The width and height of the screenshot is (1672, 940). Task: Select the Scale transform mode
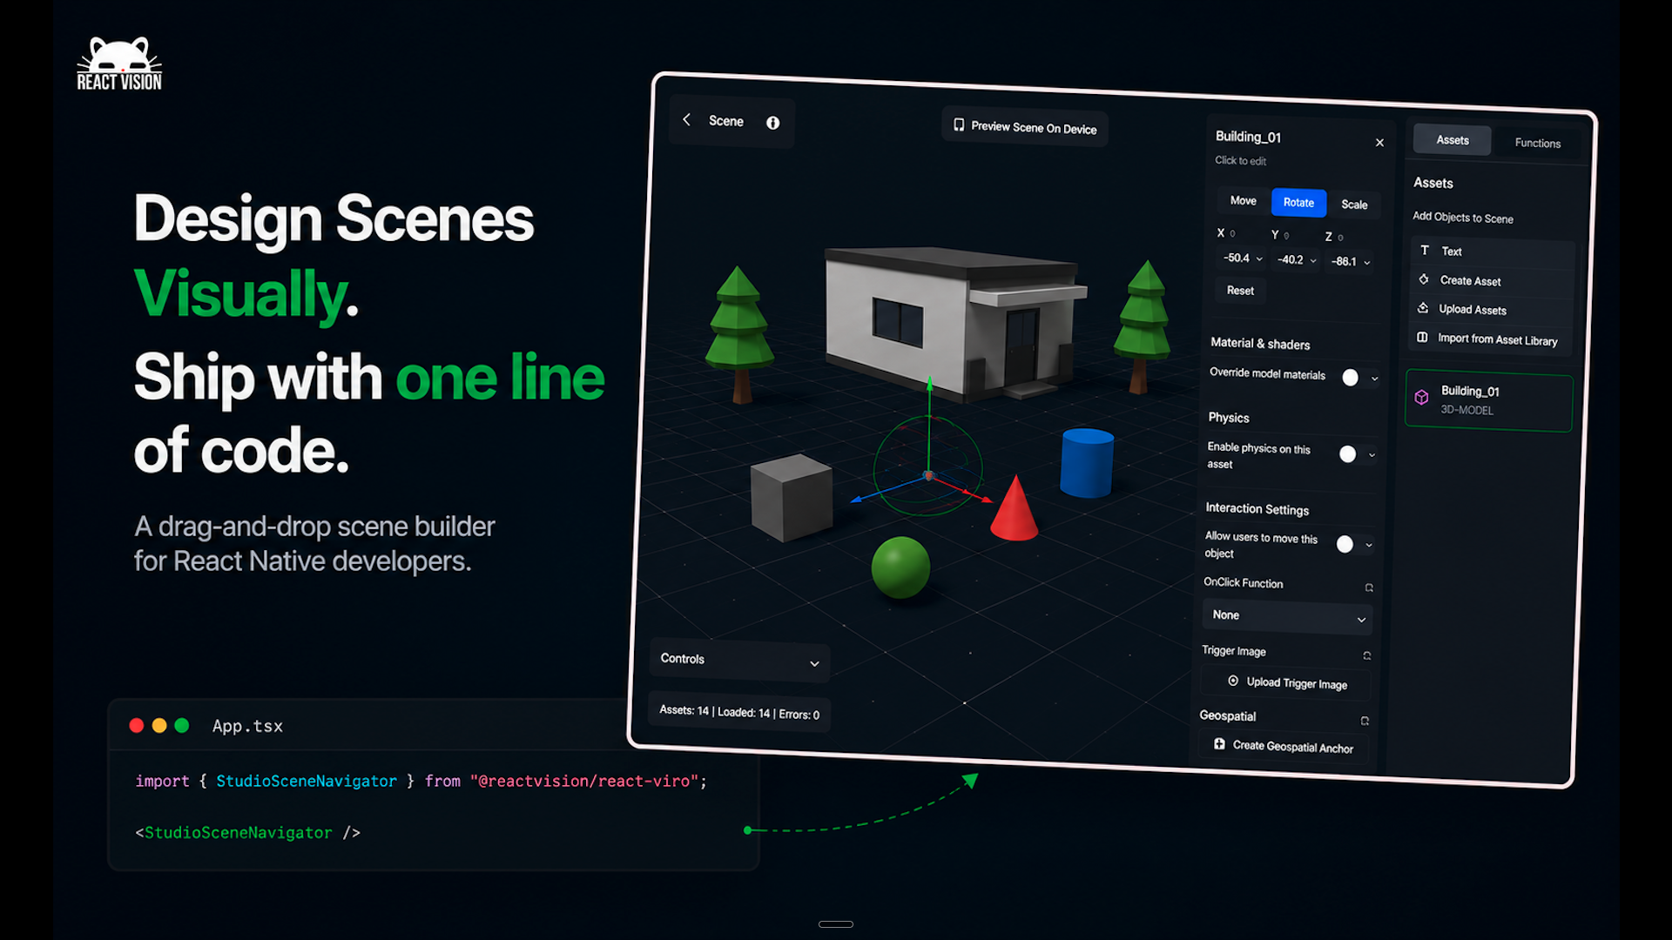pos(1354,205)
